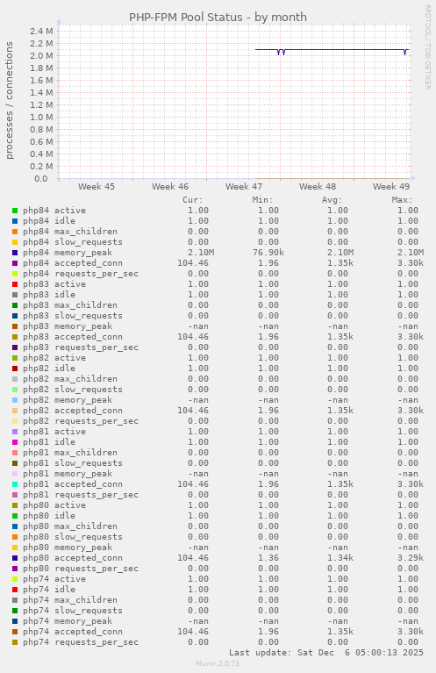Screen dimensions: 436x673
Task: Select the 'php81 idle' legend label
Action: pyautogui.click(x=49, y=442)
